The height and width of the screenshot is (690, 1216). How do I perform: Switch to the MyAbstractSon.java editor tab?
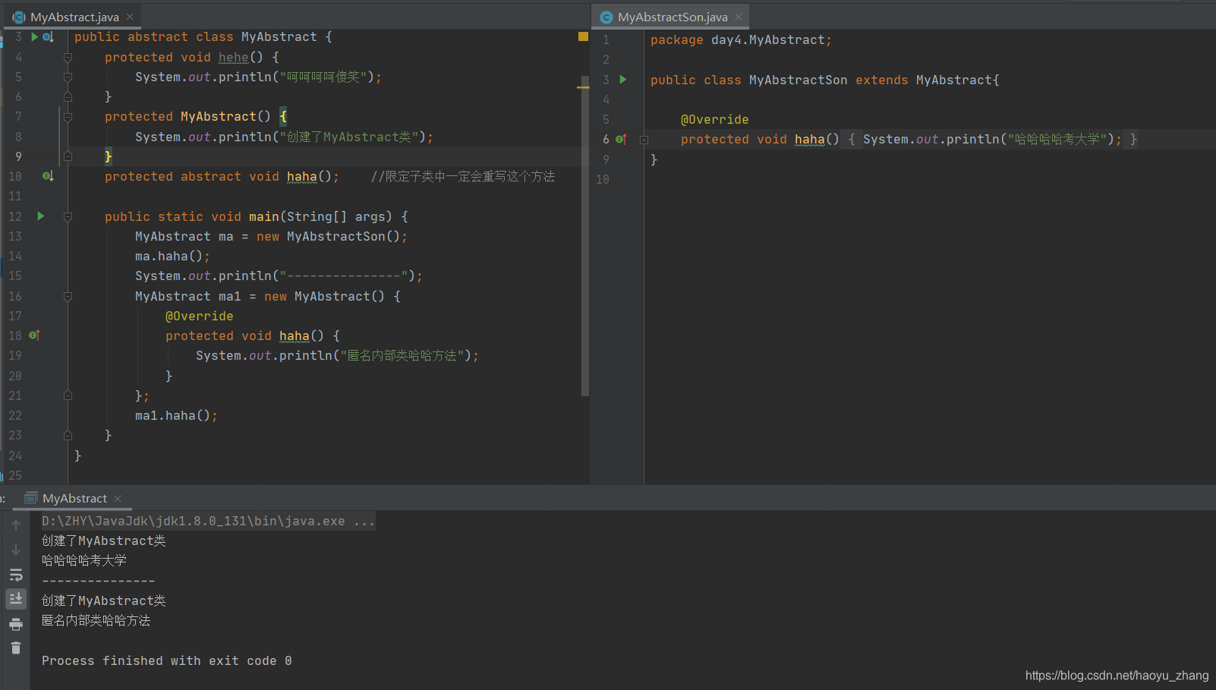coord(672,17)
